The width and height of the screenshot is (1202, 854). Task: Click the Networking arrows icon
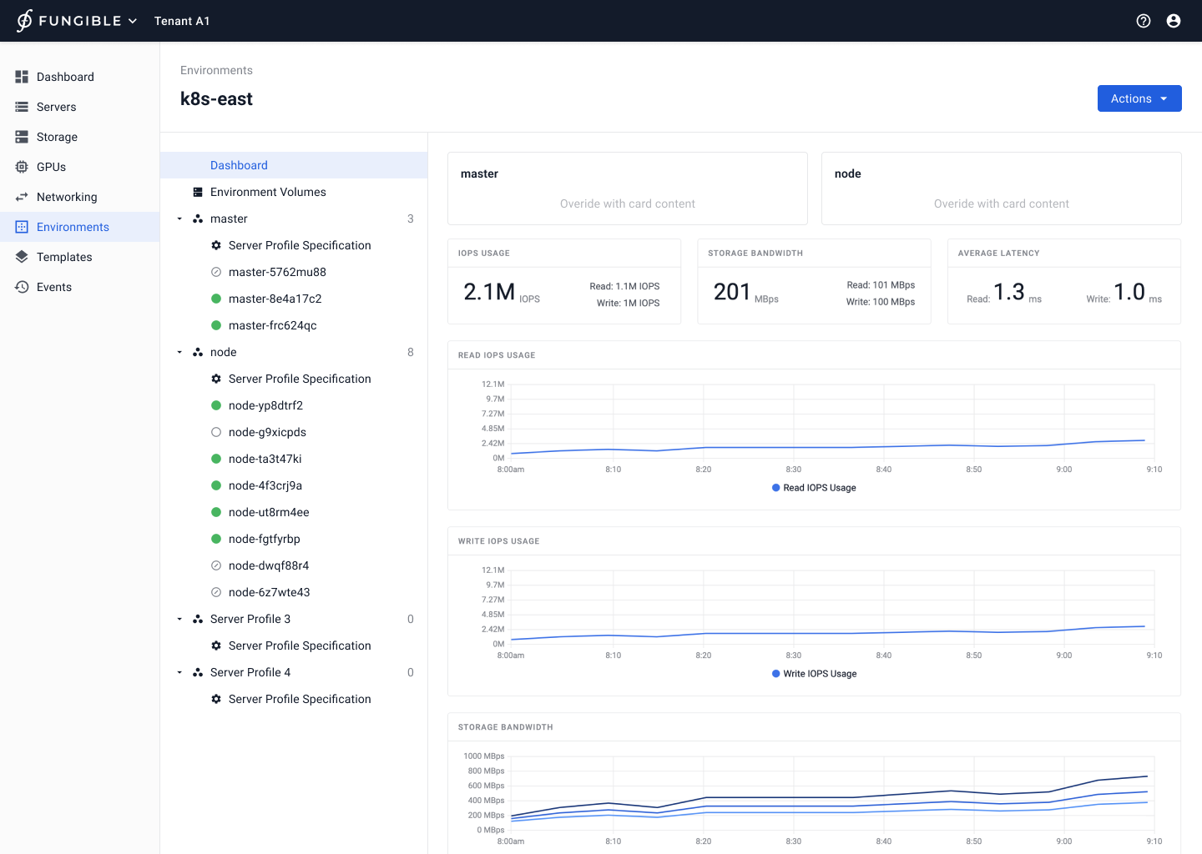pyautogui.click(x=22, y=197)
